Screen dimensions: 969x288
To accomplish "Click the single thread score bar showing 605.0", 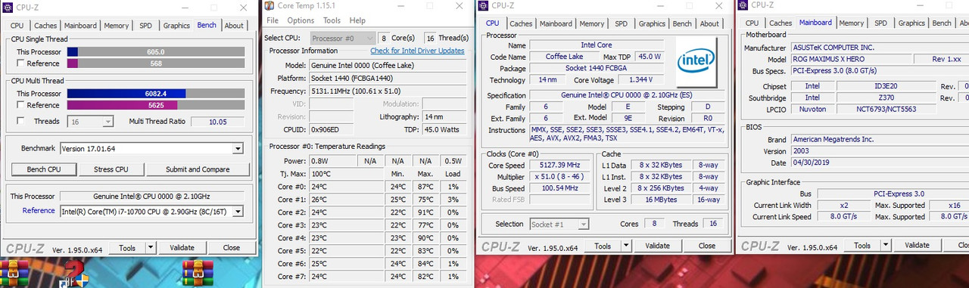I will [x=156, y=51].
